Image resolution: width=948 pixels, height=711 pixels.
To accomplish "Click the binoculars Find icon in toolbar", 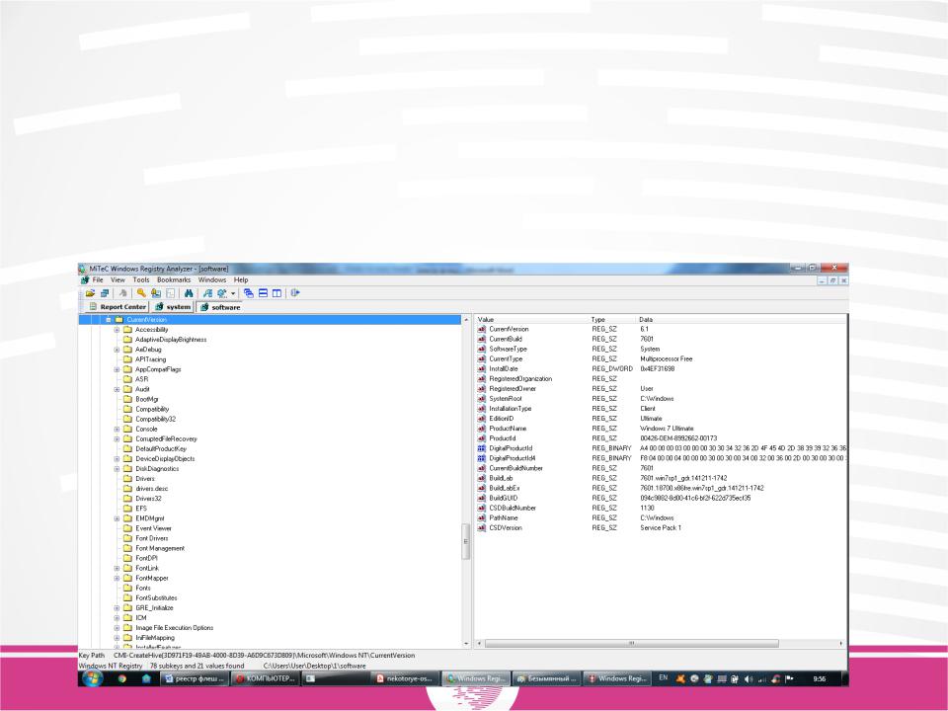I will (189, 293).
